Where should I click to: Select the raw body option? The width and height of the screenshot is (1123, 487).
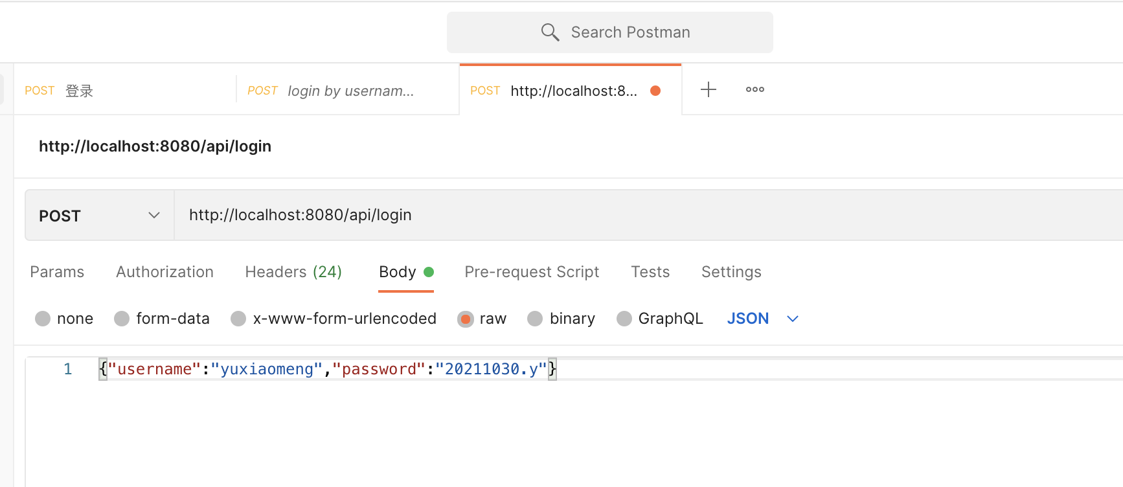465,319
